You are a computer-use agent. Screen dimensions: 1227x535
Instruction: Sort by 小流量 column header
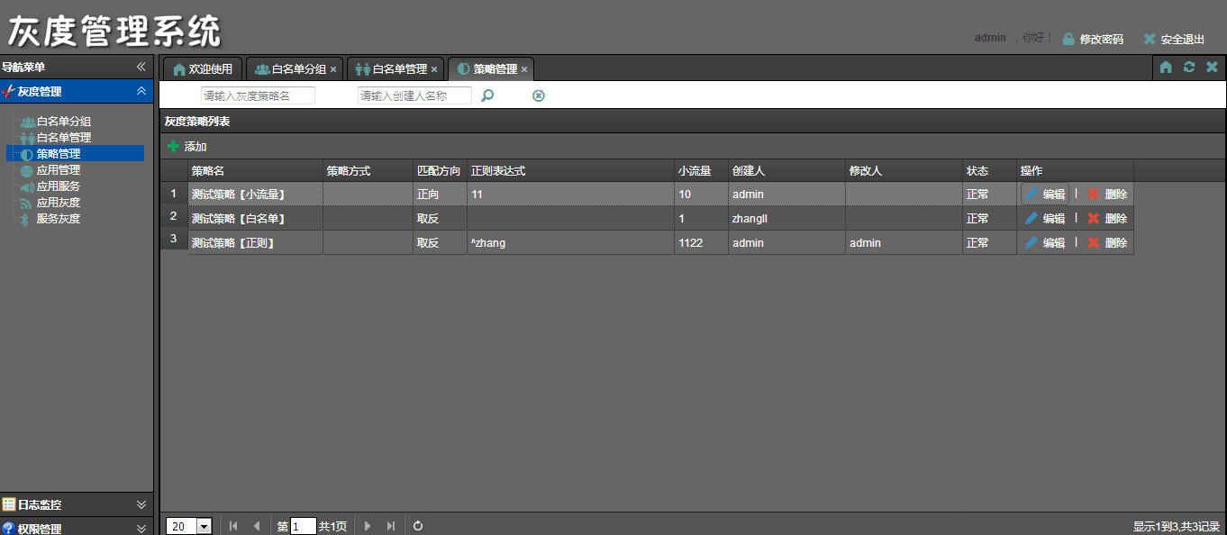click(702, 170)
